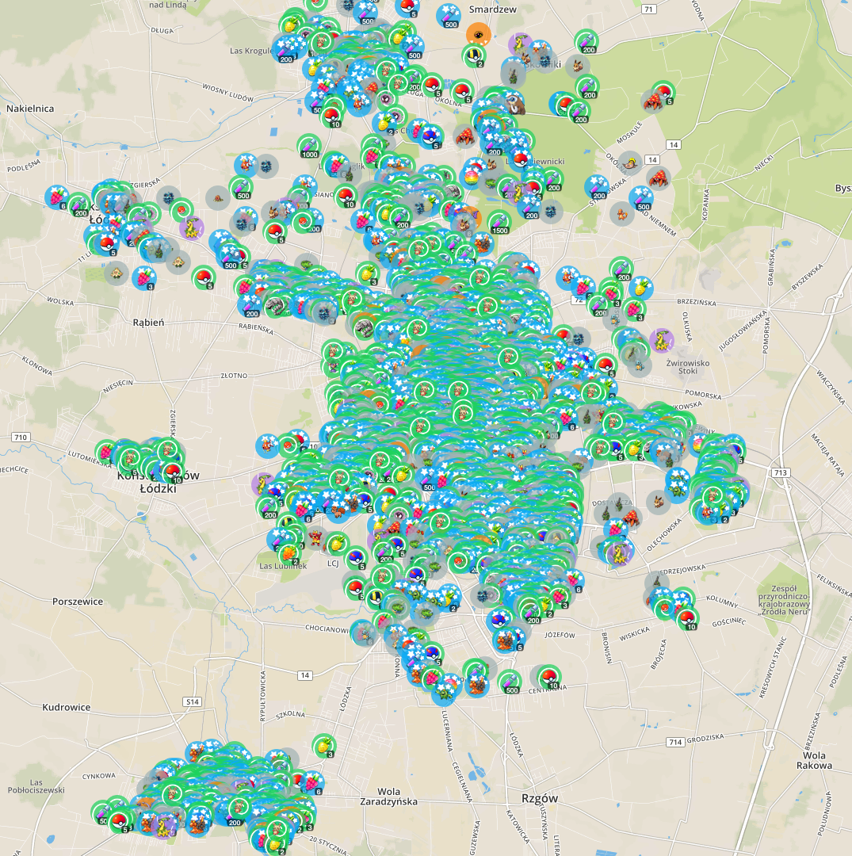Image resolution: width=852 pixels, height=856 pixels.
Task: Select the ZŁOTNO street label
Action: pos(234,376)
